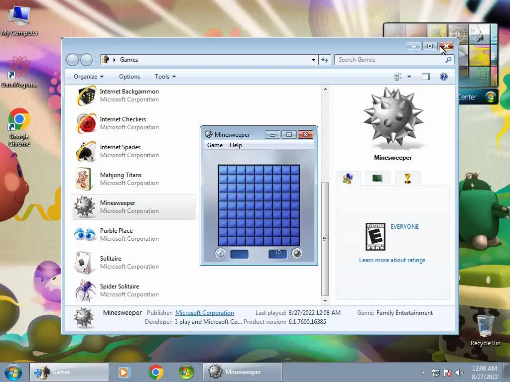Click the search magnifier icon
Viewport: 510px width, 382px height.
point(448,60)
